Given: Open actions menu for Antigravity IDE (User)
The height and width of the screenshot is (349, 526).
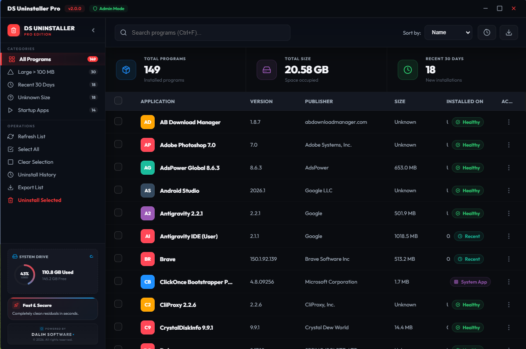Looking at the screenshot, I should [508, 236].
